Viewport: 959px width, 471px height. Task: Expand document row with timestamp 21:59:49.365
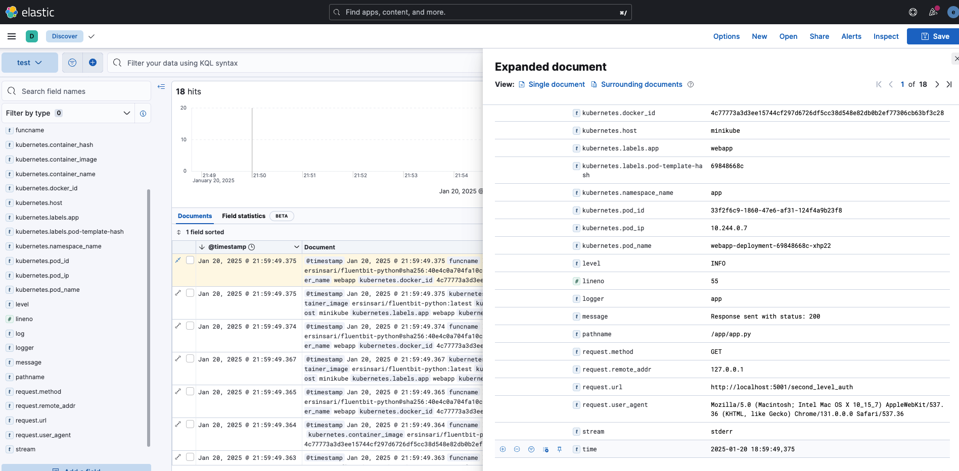(x=178, y=391)
